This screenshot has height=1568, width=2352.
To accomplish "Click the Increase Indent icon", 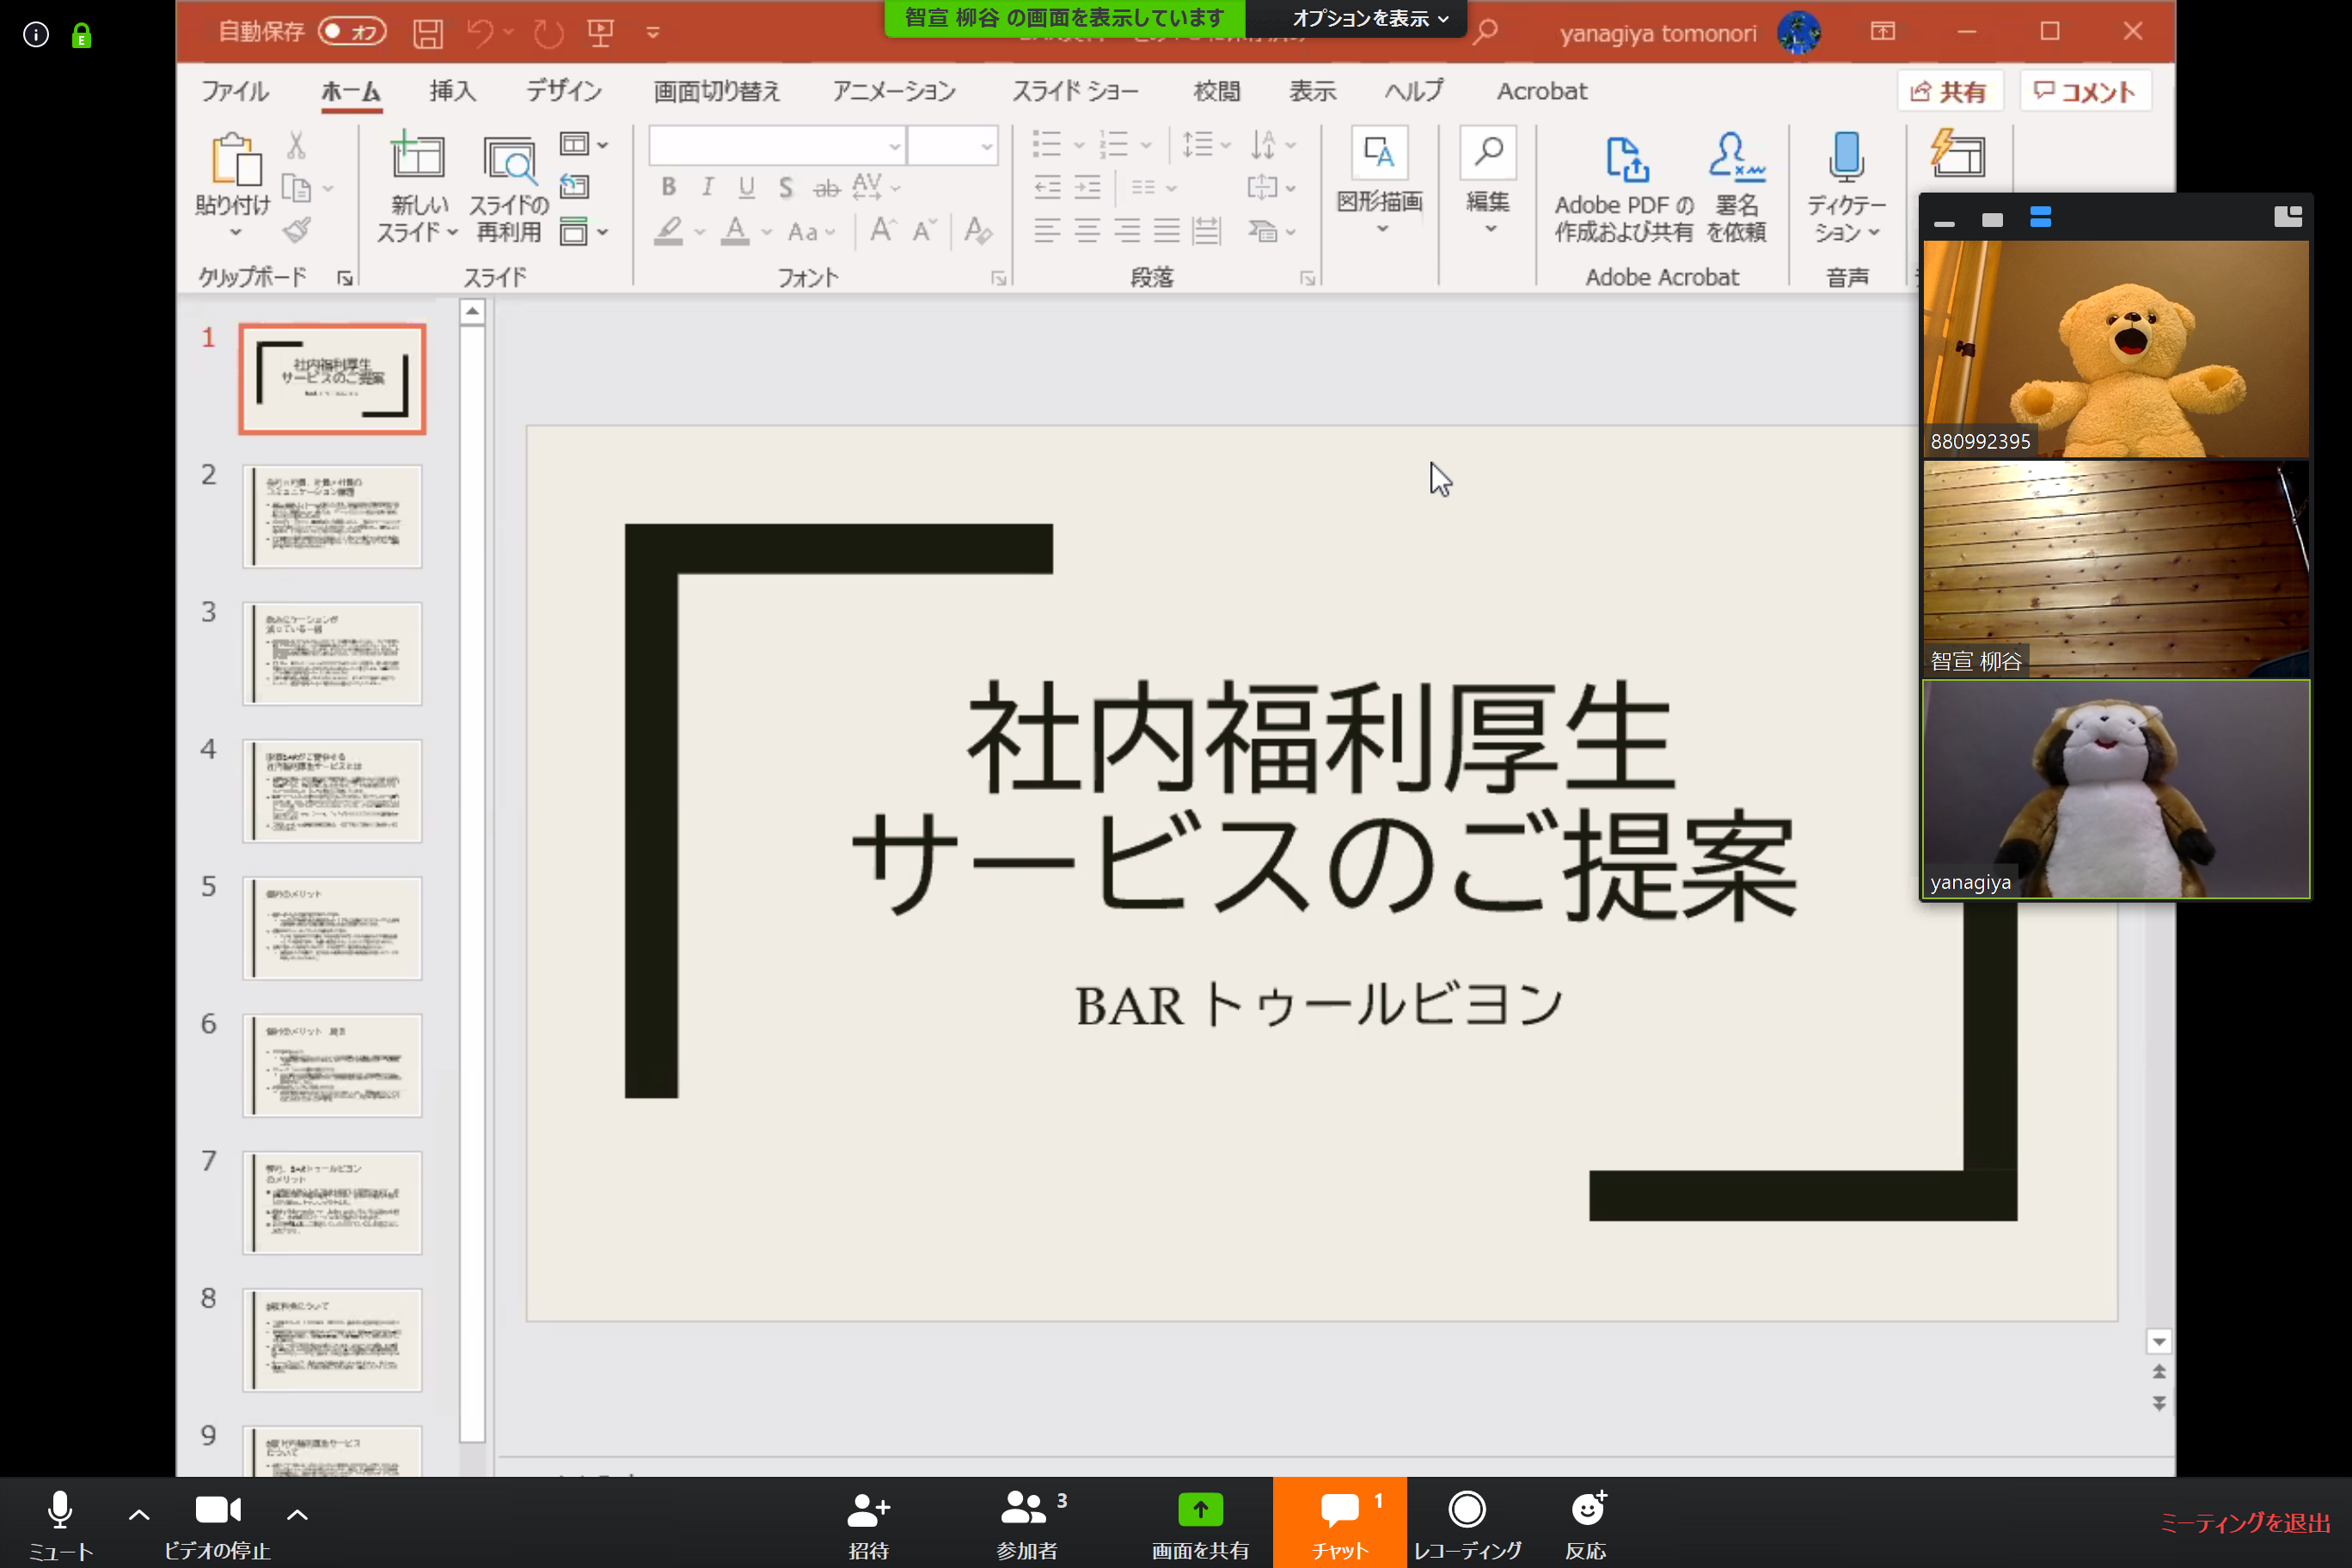I will tap(1087, 187).
